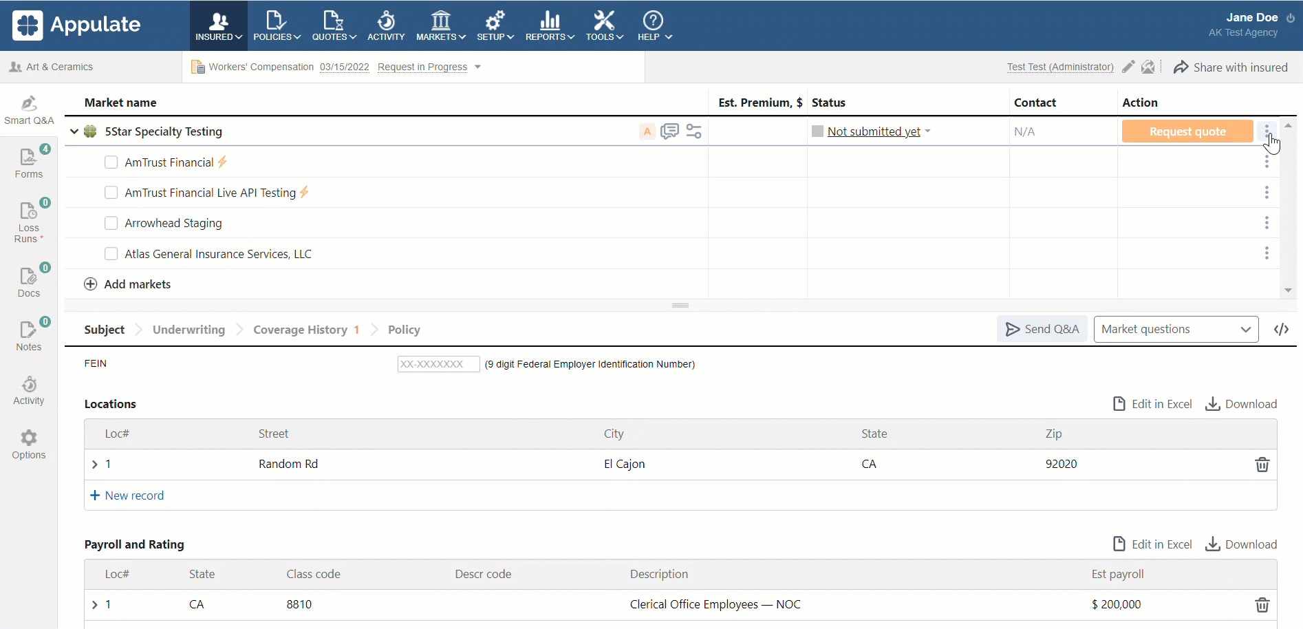Image resolution: width=1303 pixels, height=629 pixels.
Task: Open the Policies menu
Action: (x=277, y=26)
